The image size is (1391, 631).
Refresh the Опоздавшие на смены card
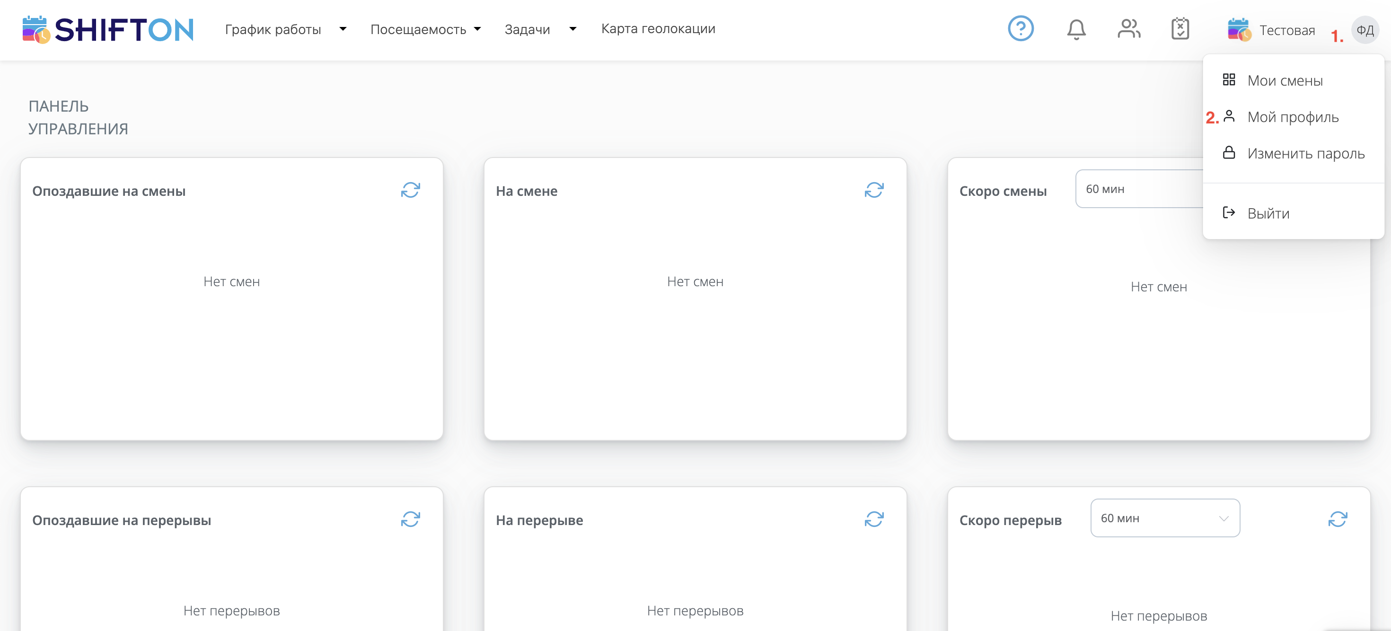pyautogui.click(x=410, y=190)
